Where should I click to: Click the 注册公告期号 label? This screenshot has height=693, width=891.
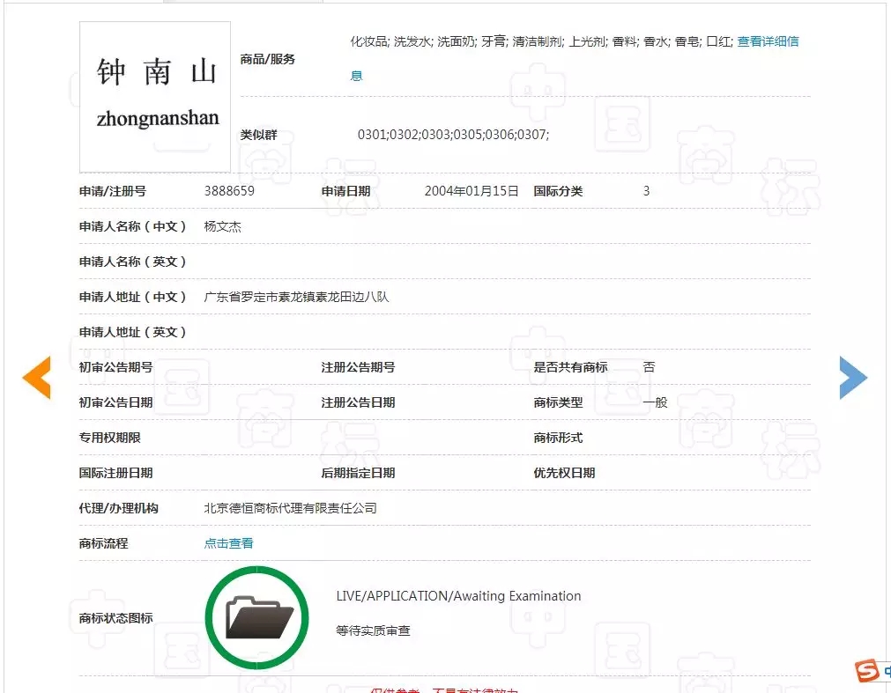[358, 367]
